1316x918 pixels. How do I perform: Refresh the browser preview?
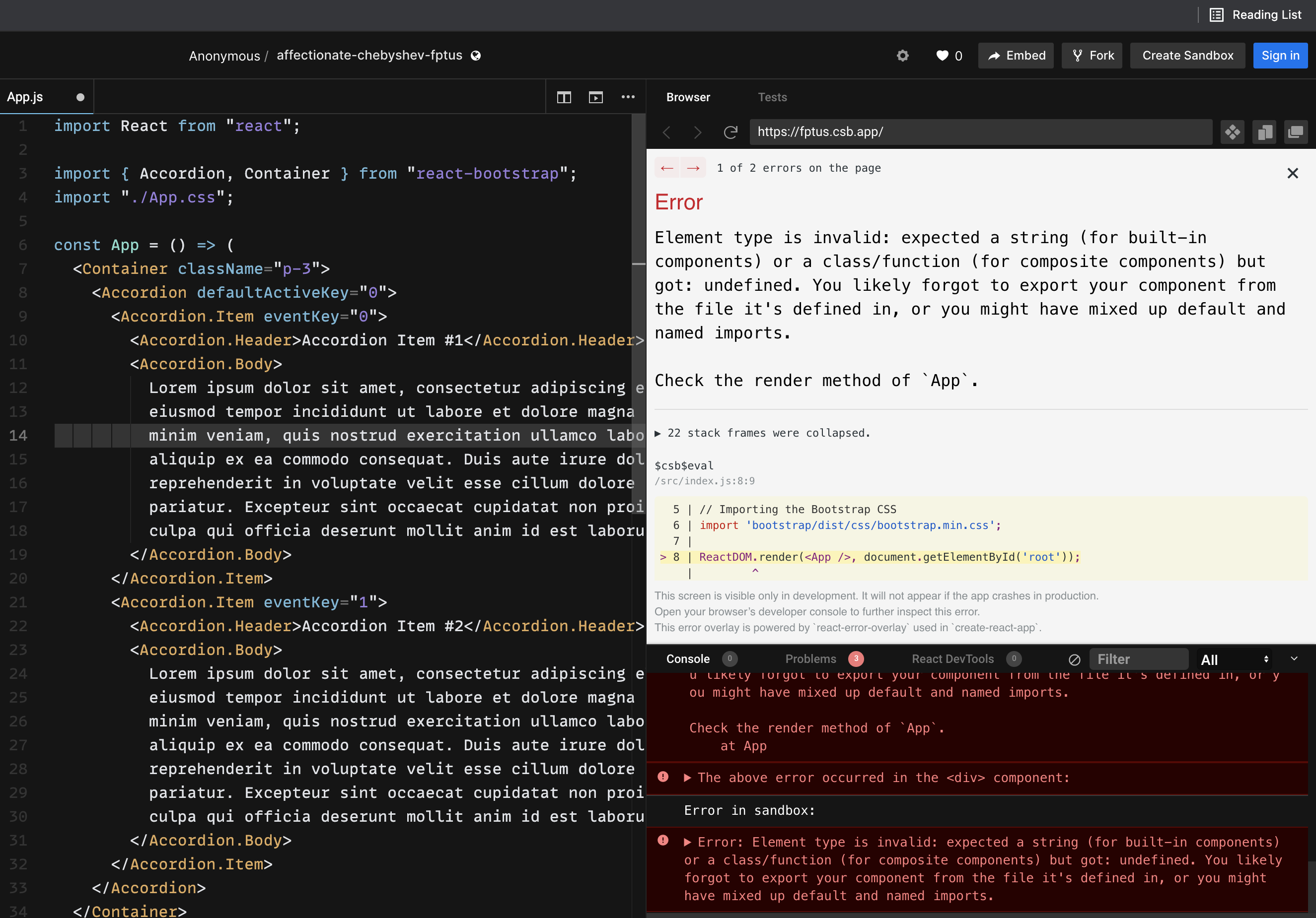click(x=730, y=131)
